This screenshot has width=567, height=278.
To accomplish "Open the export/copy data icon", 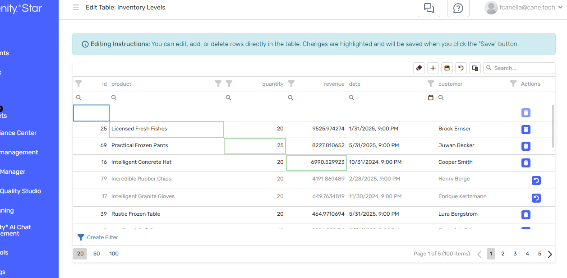I will point(475,68).
